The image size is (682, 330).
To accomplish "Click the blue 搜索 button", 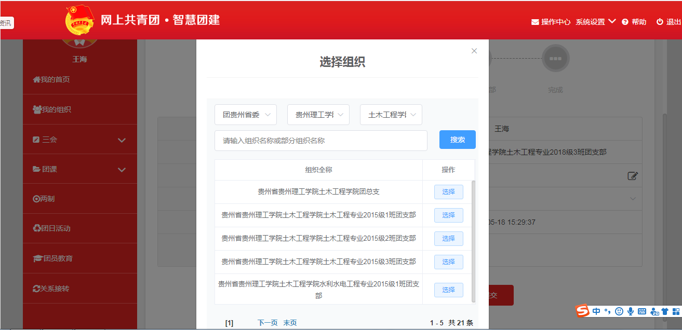I will click(x=457, y=140).
